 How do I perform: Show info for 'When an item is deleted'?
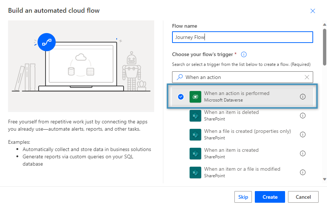[303, 116]
